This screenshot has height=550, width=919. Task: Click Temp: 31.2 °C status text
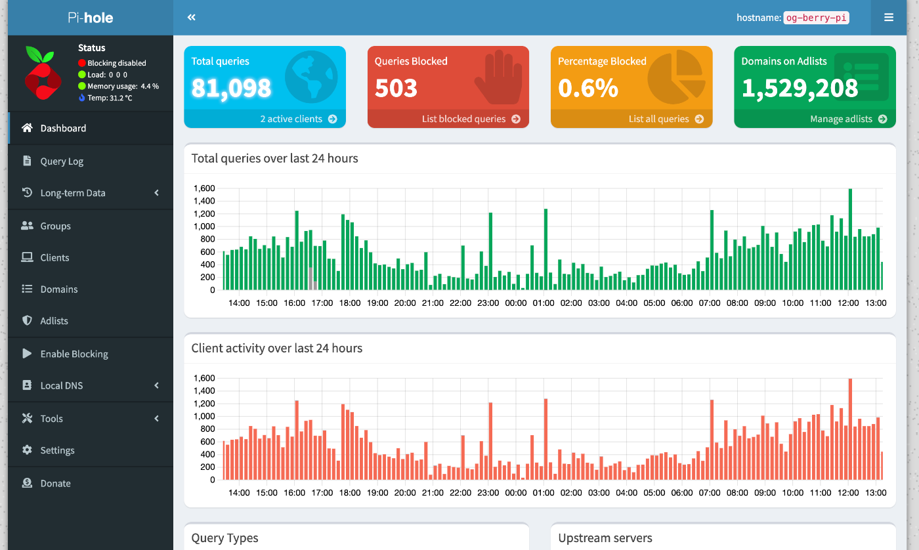point(110,98)
